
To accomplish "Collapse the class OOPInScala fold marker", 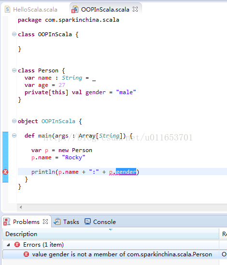I will pos(14,34).
